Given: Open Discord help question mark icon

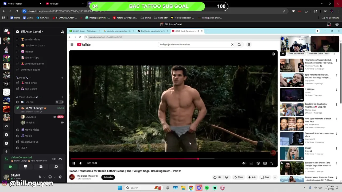Looking at the screenshot, I should tap(337, 24).
